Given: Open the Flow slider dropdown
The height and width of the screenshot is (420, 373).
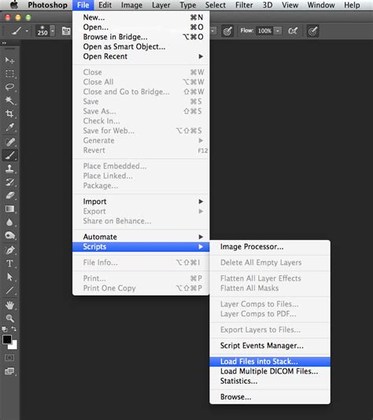Looking at the screenshot, I should [x=278, y=31].
